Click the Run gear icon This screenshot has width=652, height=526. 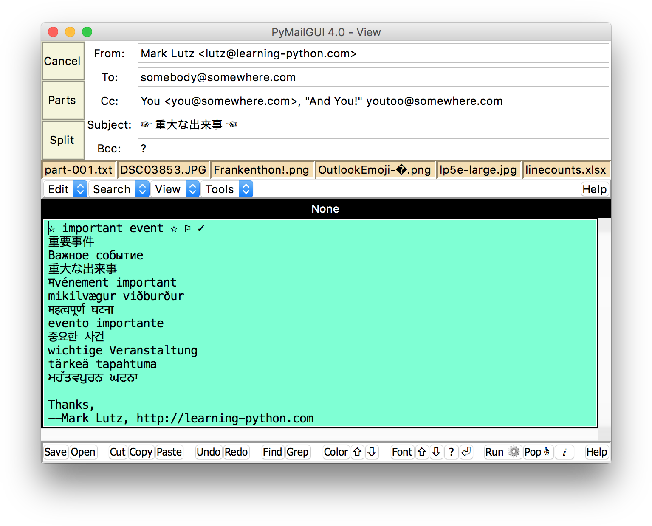[x=514, y=452]
